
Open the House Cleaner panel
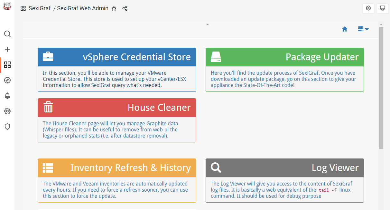(x=117, y=120)
